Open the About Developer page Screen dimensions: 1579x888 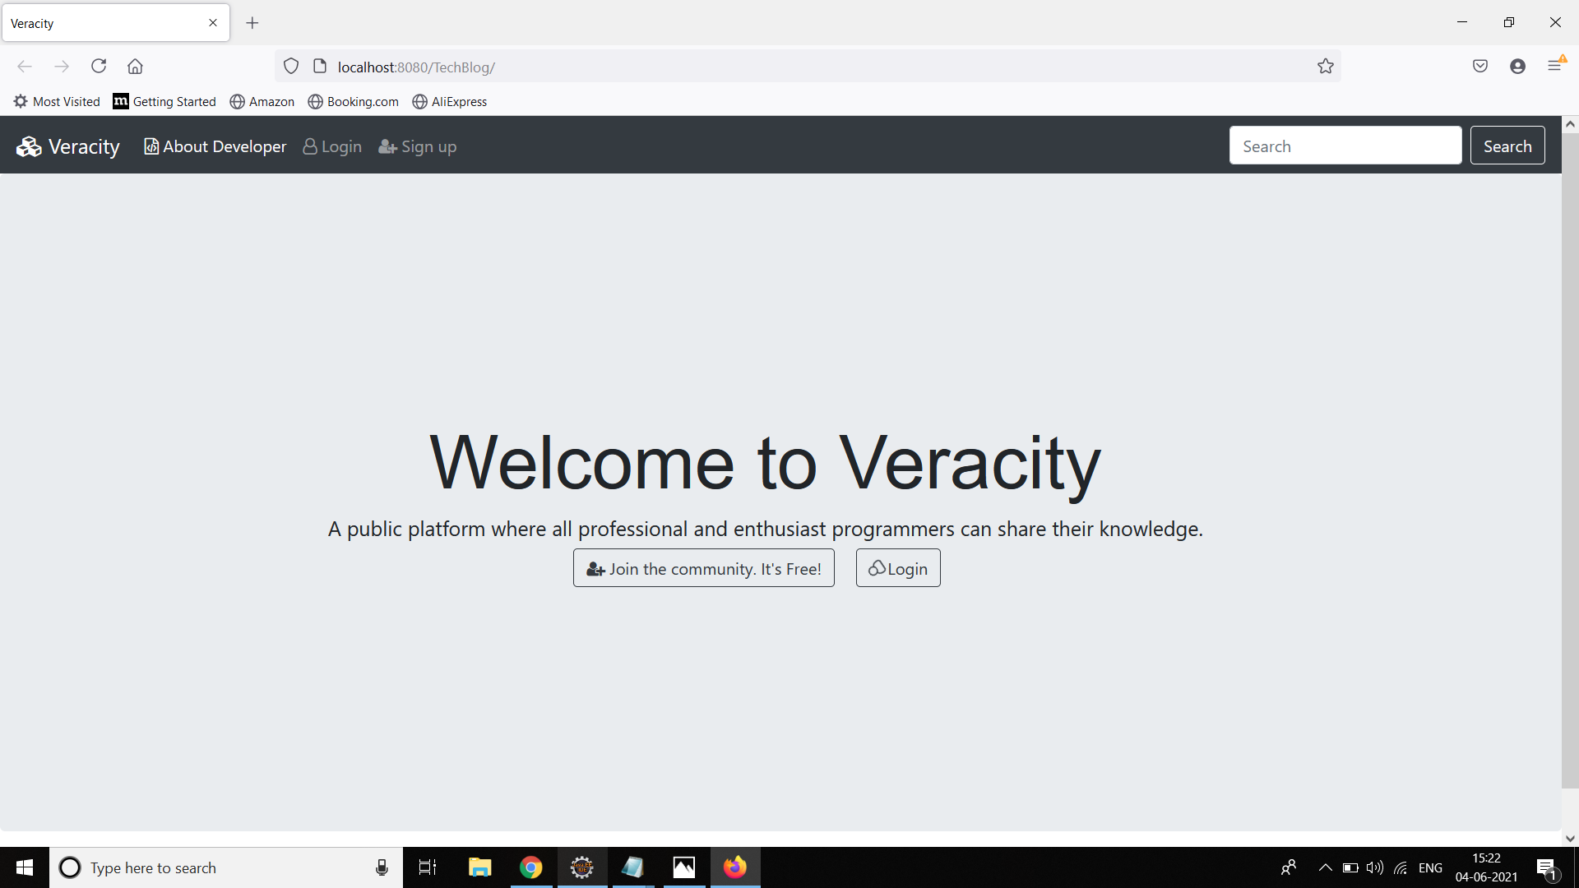pos(215,146)
